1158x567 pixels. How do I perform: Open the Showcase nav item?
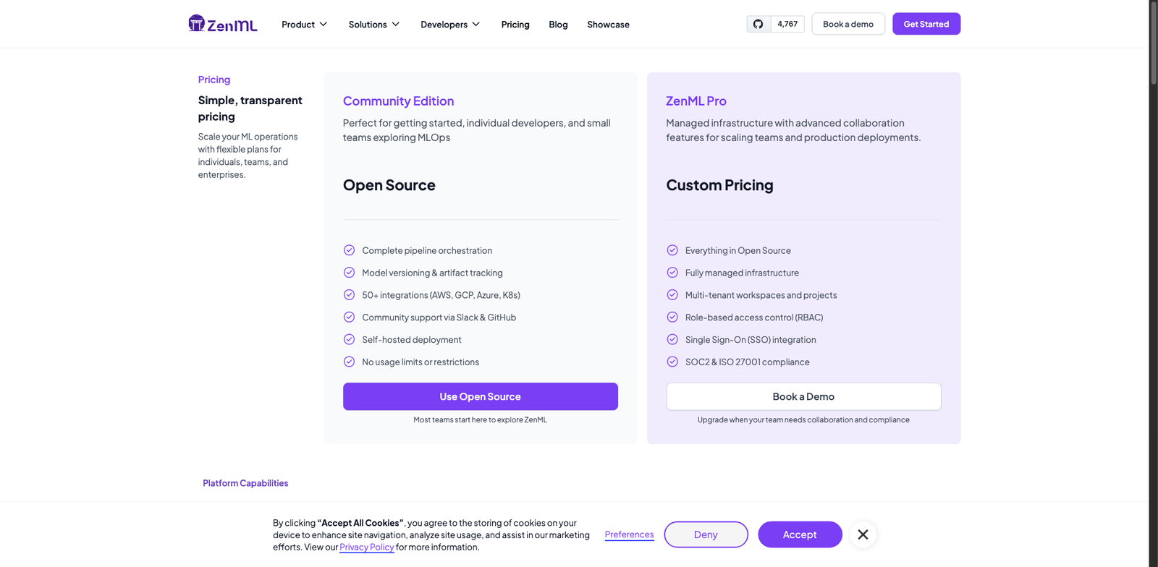(x=608, y=25)
